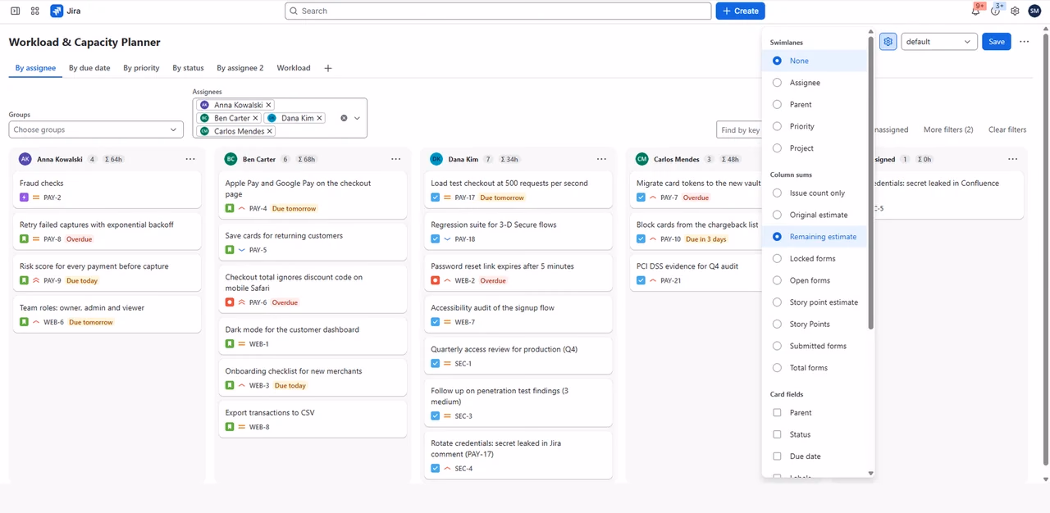
Task: Switch to By assignee 2 tab
Action: coord(240,68)
